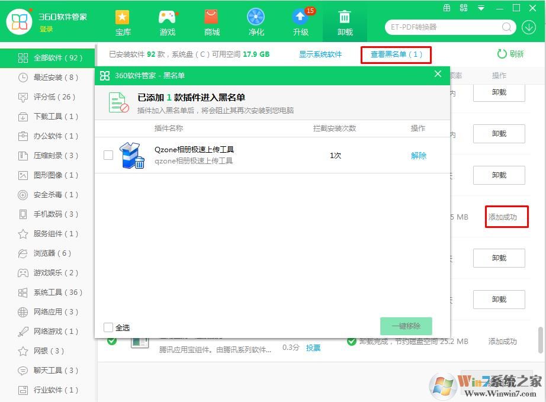Click the ET-PDF转换器 search field
This screenshot has height=402, width=546.
tap(444, 27)
